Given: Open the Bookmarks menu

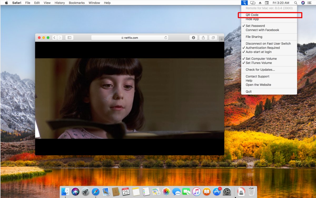Looking at the screenshot, I should (77, 3).
